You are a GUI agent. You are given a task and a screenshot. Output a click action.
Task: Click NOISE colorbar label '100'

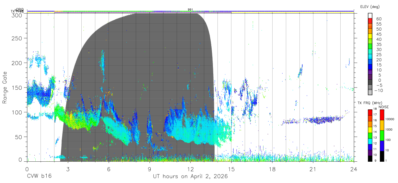[x=388, y=140]
